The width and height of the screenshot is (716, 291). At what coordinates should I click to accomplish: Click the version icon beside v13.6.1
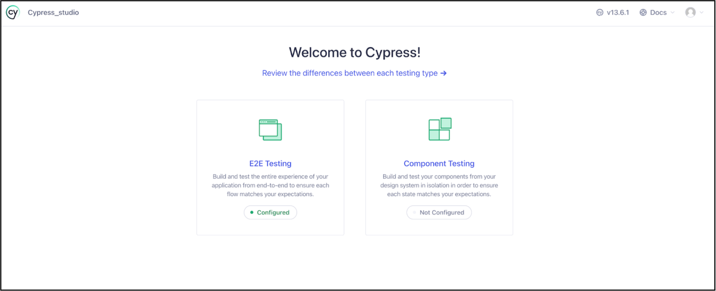(600, 13)
